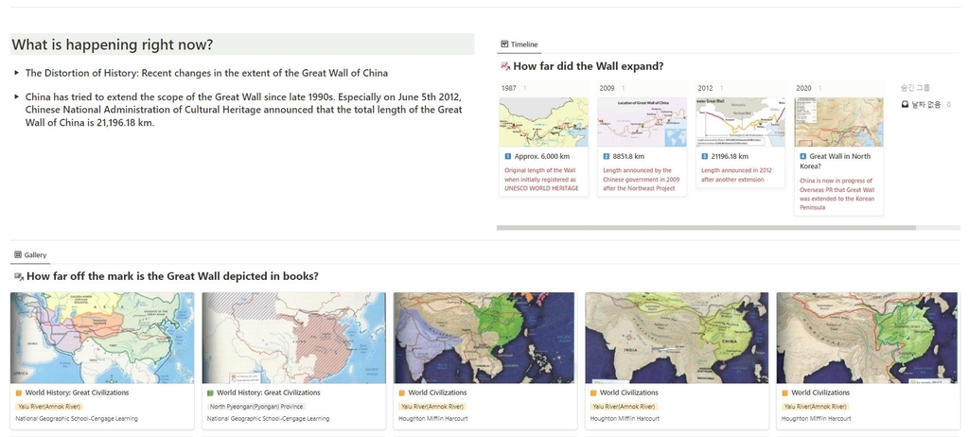Viewport: 969px width, 437px height.
Task: Open the '8851.8 km' timeline card
Action: (628, 156)
